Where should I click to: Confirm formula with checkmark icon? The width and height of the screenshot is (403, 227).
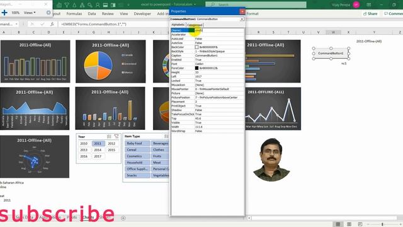[x=42, y=24]
